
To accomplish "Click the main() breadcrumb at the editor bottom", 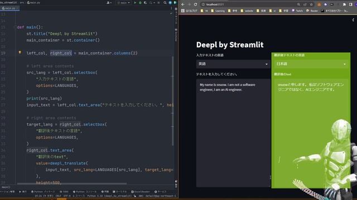I will tap(6, 187).
